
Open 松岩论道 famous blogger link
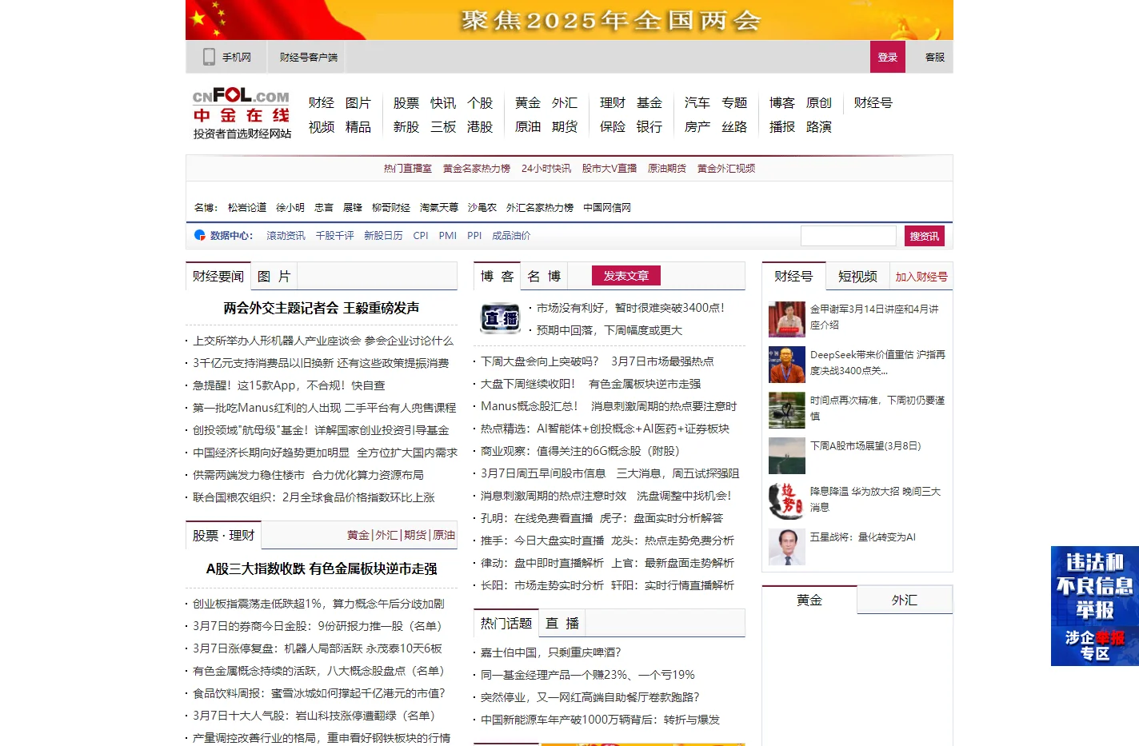(x=247, y=207)
